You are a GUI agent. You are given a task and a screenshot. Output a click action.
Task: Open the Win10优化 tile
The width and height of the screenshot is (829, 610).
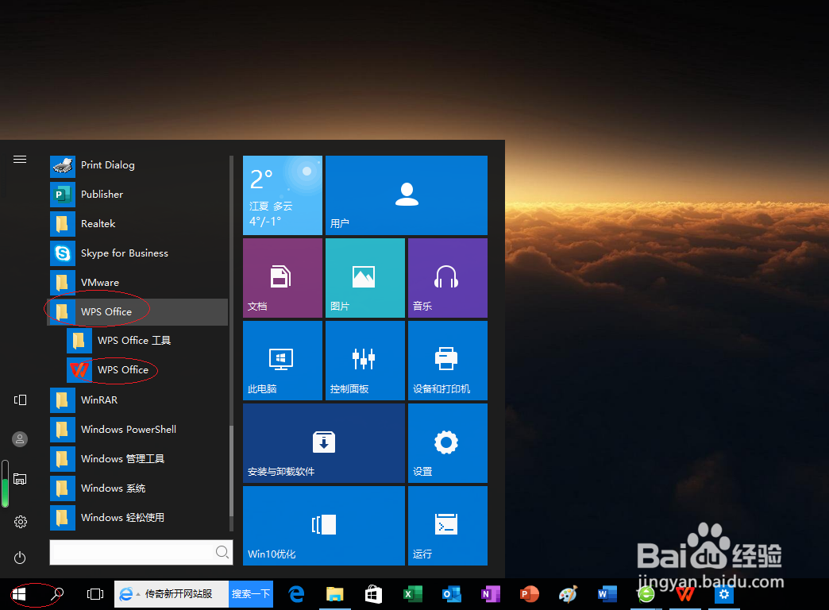[x=324, y=525]
